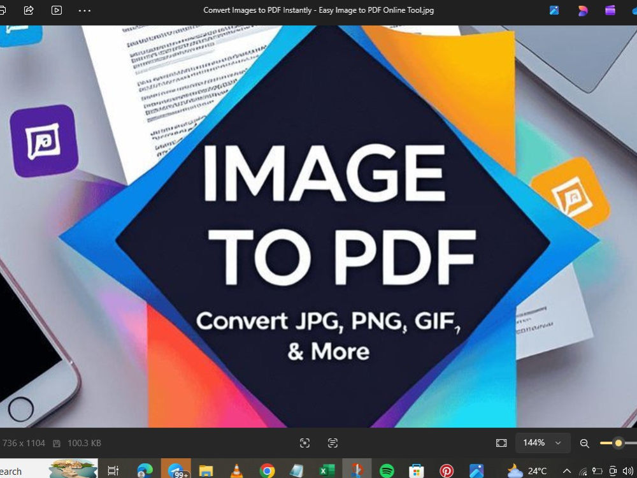Open the notepad-style app on taskbar
The width and height of the screenshot is (637, 478).
point(297,471)
